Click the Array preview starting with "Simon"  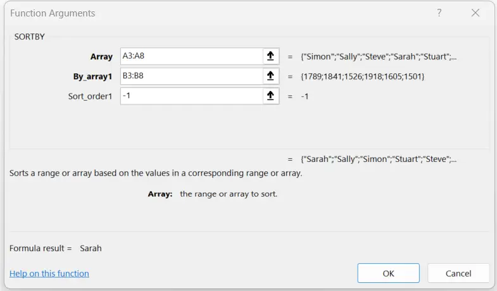[379, 57]
